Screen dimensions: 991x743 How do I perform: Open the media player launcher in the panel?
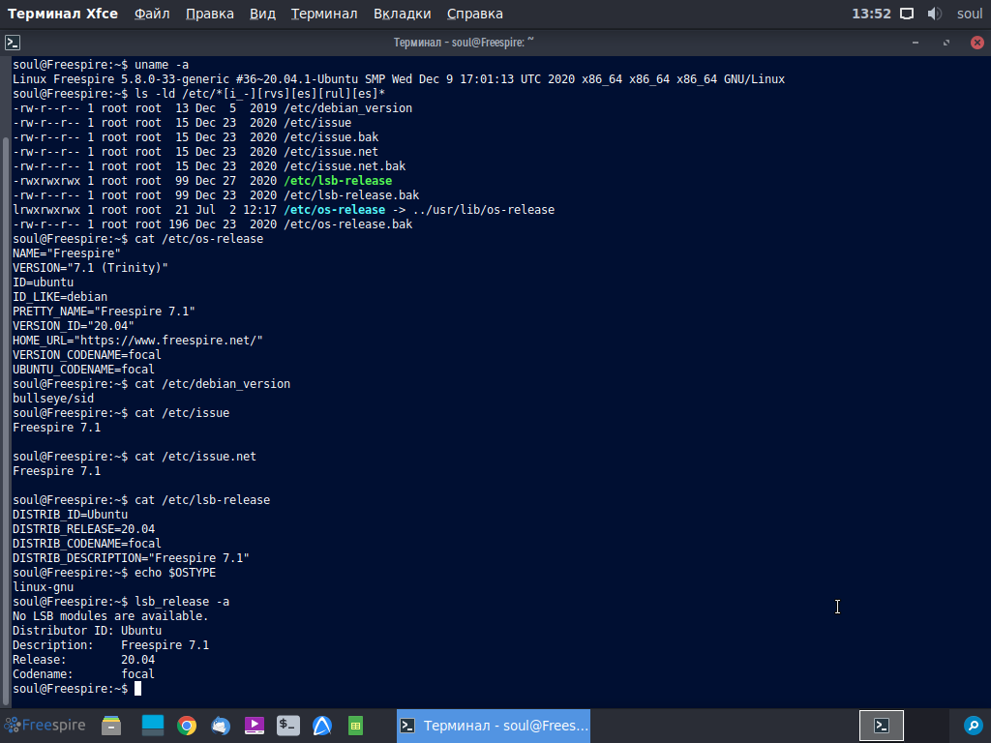[255, 726]
